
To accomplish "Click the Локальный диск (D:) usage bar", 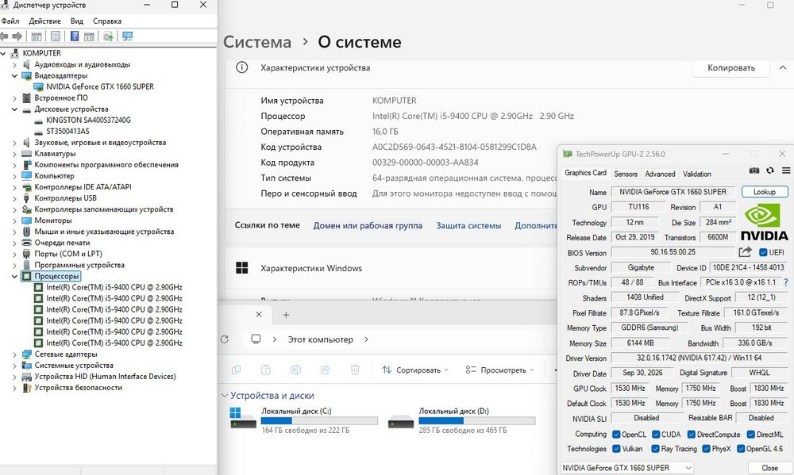I will coord(477,421).
